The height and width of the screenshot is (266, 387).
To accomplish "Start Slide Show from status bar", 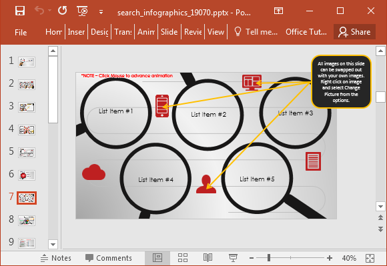I will pyautogui.click(x=233, y=258).
